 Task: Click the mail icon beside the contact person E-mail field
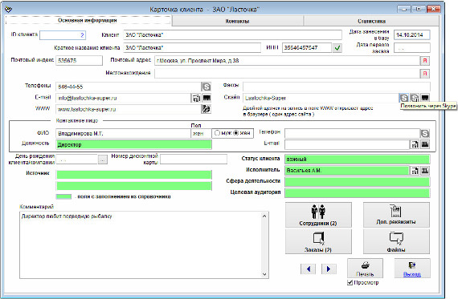tap(415, 144)
